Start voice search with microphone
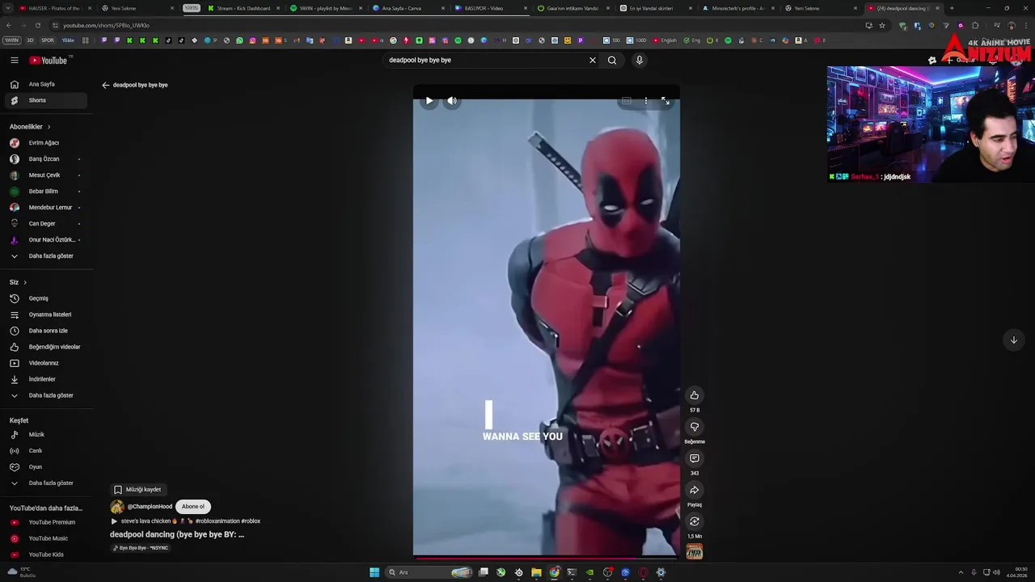 click(x=640, y=60)
